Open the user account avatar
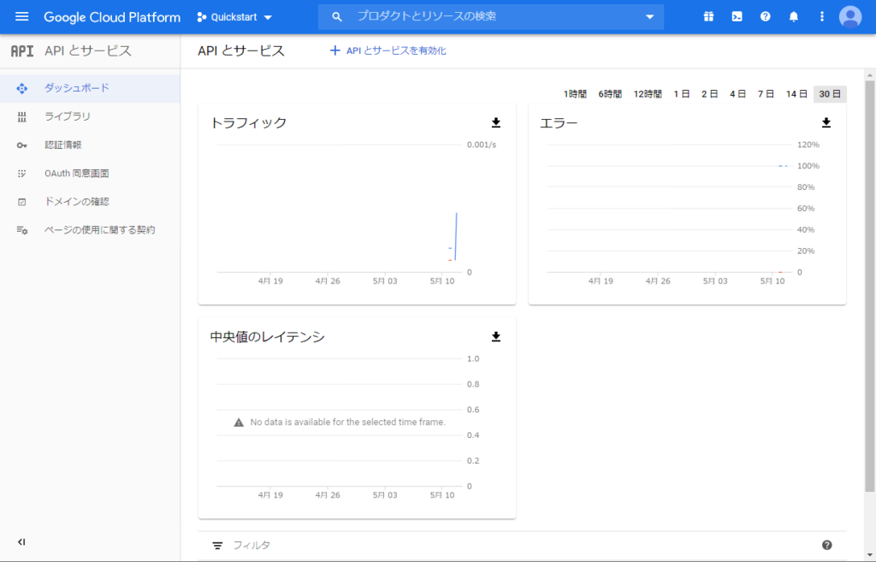This screenshot has width=876, height=562. 850,17
